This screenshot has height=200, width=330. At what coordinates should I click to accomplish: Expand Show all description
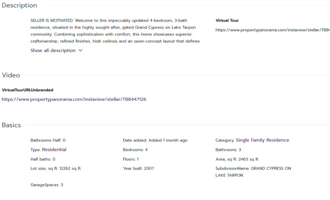53,51
